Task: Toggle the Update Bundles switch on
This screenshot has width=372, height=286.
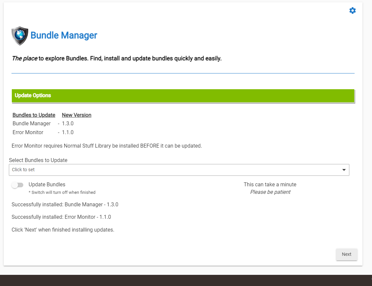Action: coord(18,185)
